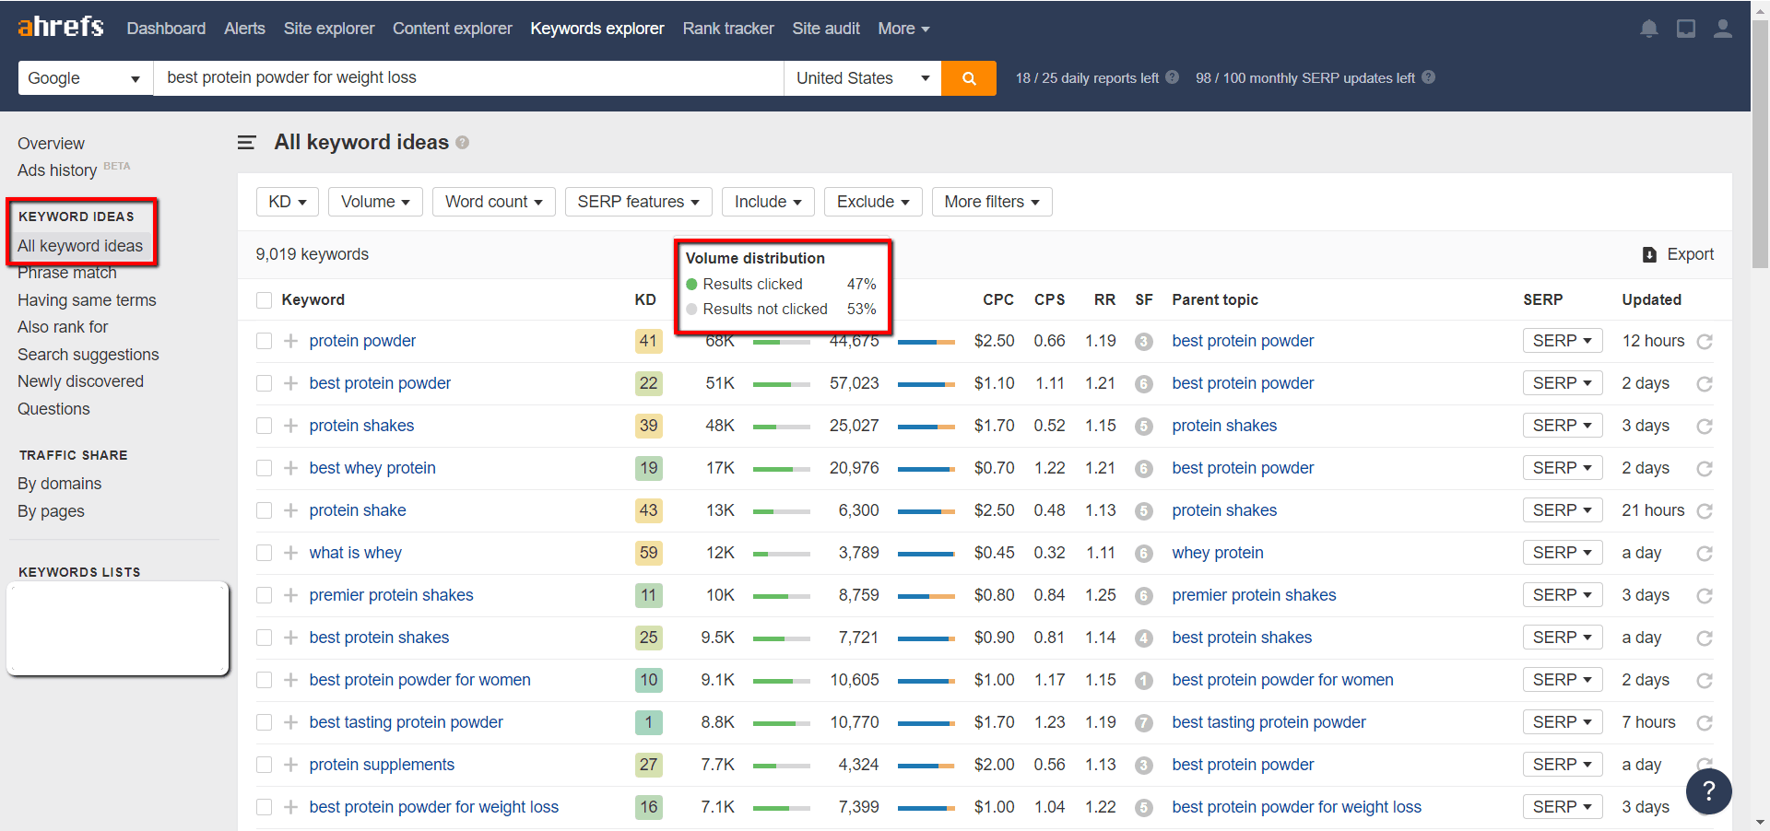
Task: Click help icon beside daily reports left
Action: (1173, 77)
